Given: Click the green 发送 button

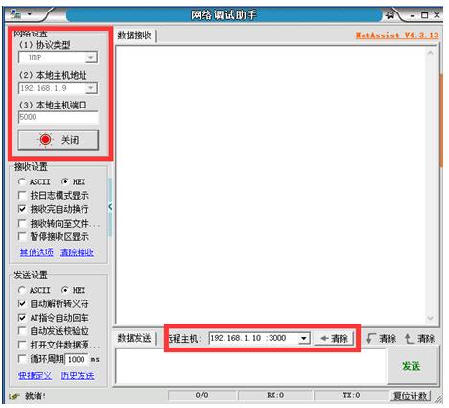Looking at the screenshot, I should (x=412, y=366).
